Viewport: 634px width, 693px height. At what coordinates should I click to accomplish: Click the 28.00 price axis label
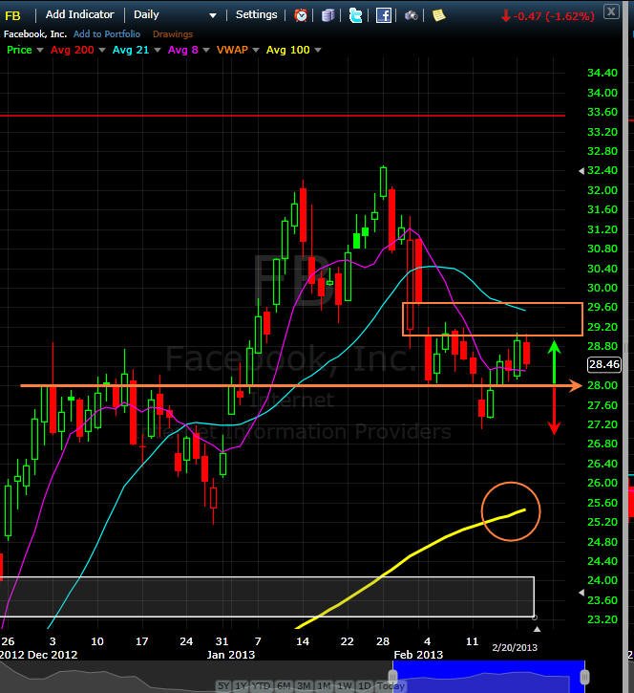602,385
